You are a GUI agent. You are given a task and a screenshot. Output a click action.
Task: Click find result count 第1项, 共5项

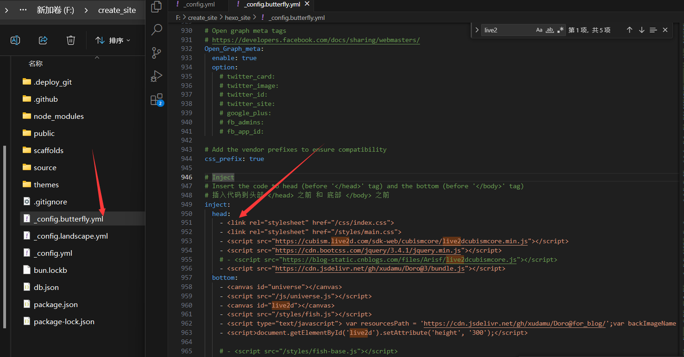pos(589,30)
